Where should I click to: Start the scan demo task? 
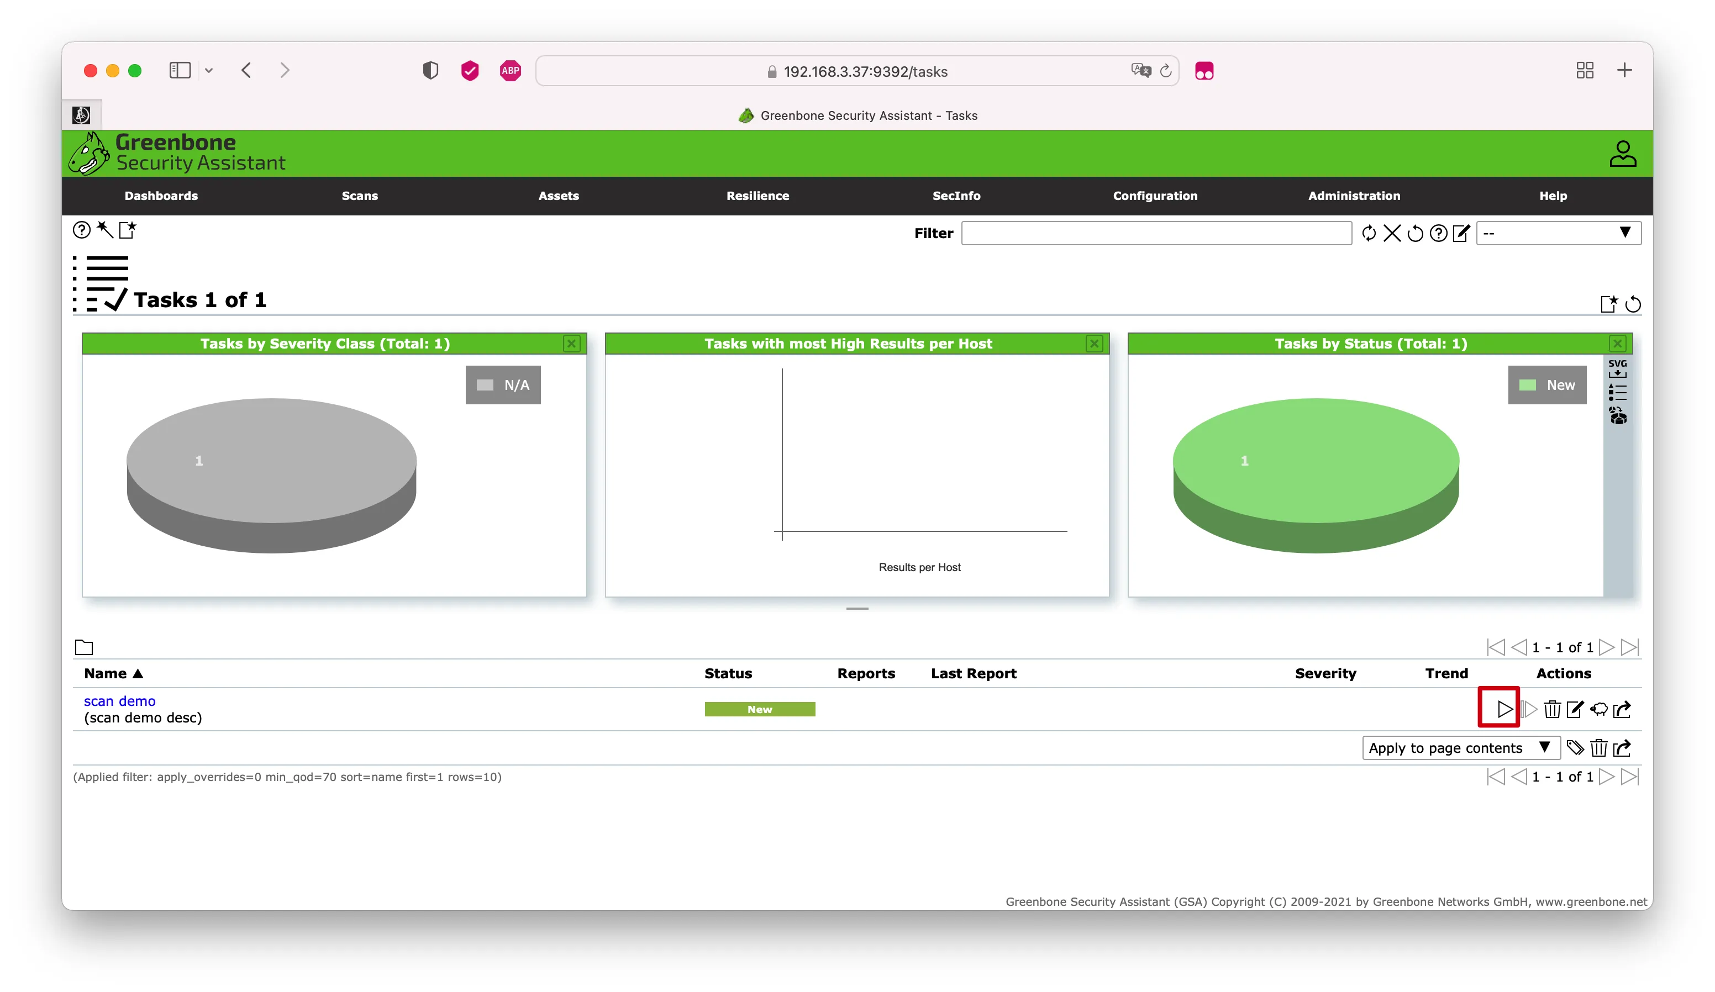tap(1504, 709)
